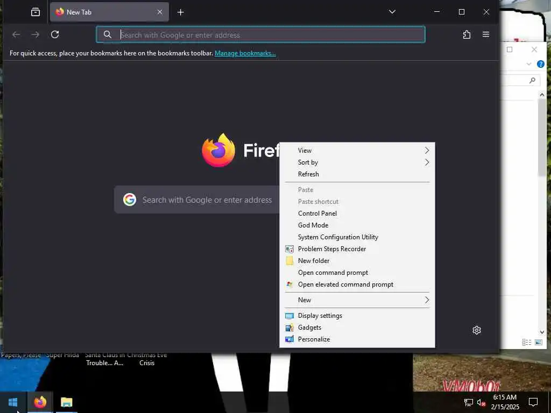Open Display settings icon entry
Viewport: 551px width, 413px height.
(289, 316)
